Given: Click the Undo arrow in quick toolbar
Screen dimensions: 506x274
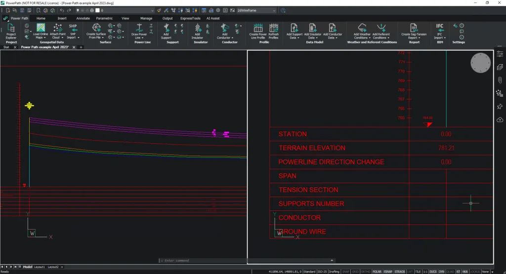Looking at the screenshot, I should pyautogui.click(x=62, y=10).
